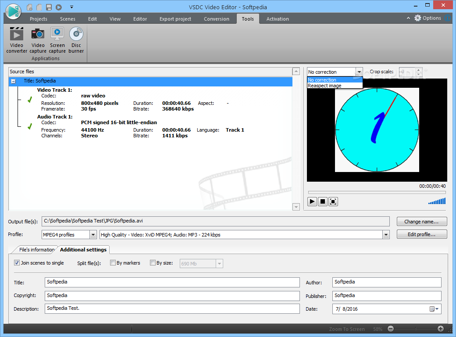Click the Copyright input field
The width and height of the screenshot is (456, 337).
pos(172,296)
